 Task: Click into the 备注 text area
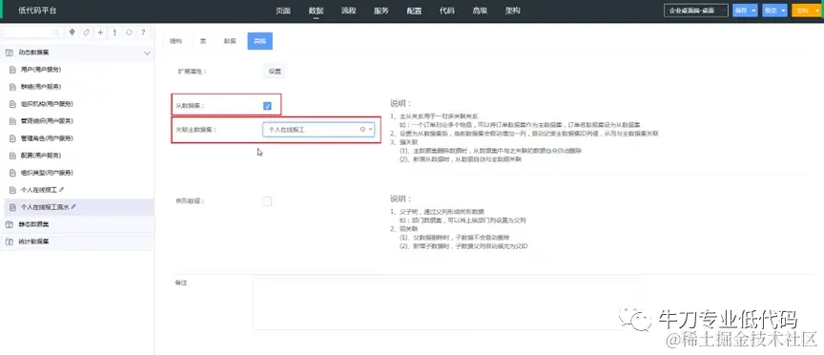pyautogui.click(x=446, y=303)
